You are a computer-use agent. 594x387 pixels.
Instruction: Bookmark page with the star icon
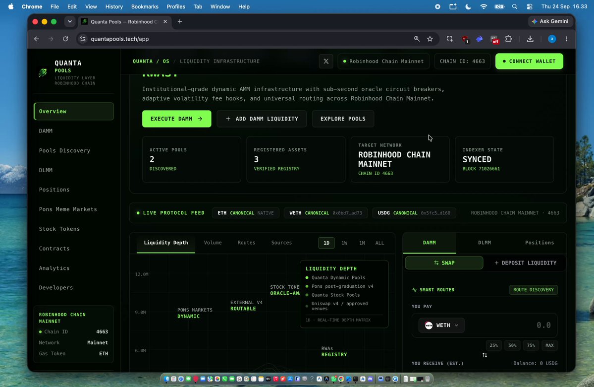click(x=430, y=39)
